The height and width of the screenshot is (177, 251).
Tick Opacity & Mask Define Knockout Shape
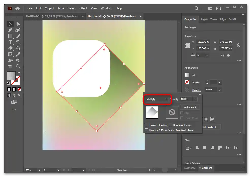click(147, 130)
